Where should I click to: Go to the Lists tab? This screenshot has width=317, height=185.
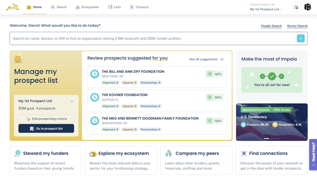[114, 7]
